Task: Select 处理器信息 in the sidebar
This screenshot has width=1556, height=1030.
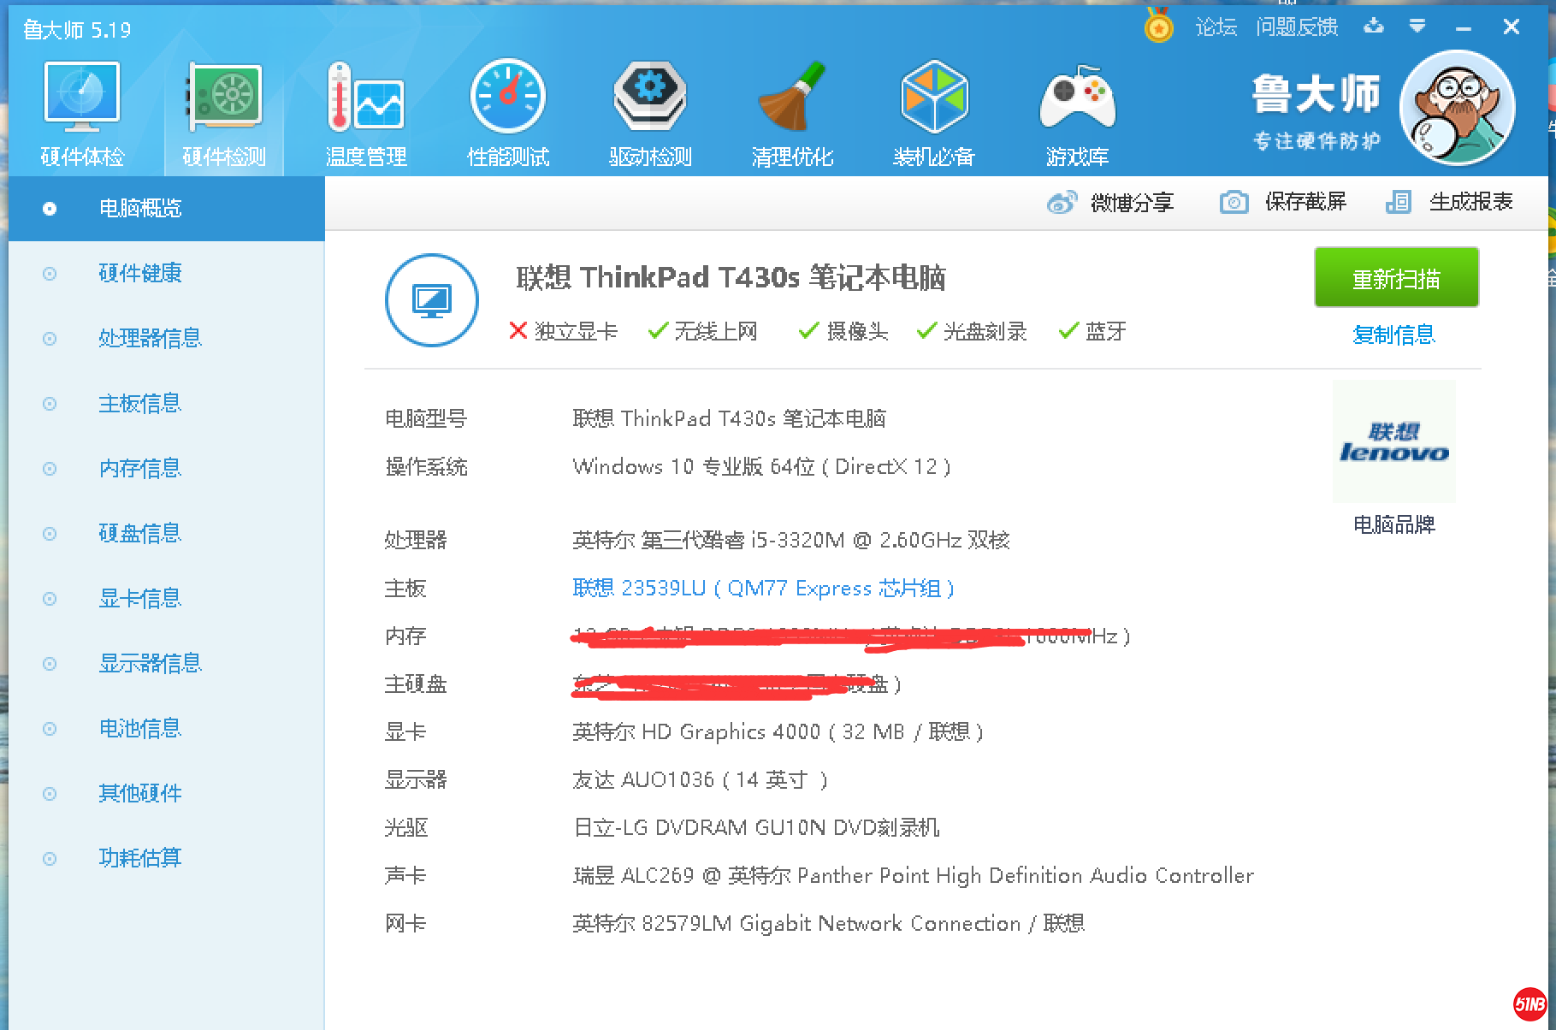Action: tap(150, 339)
